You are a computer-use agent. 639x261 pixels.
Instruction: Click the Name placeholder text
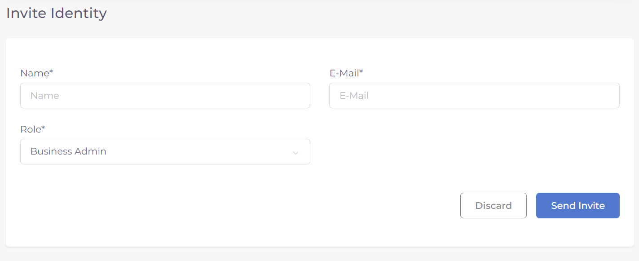pyautogui.click(x=45, y=95)
